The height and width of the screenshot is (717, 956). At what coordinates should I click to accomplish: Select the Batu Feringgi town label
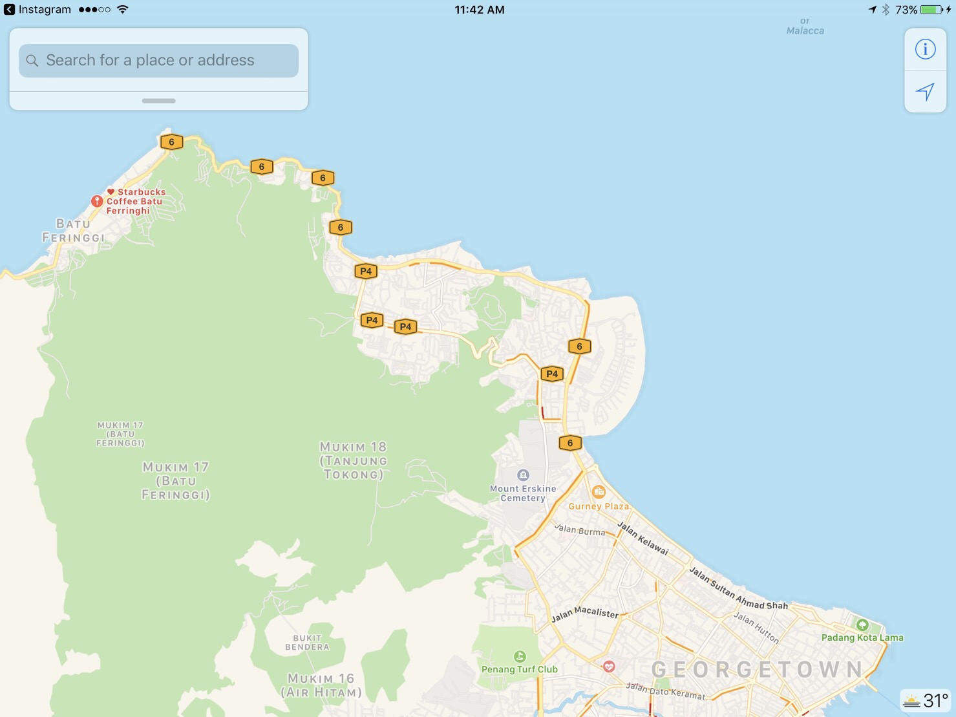[73, 231]
